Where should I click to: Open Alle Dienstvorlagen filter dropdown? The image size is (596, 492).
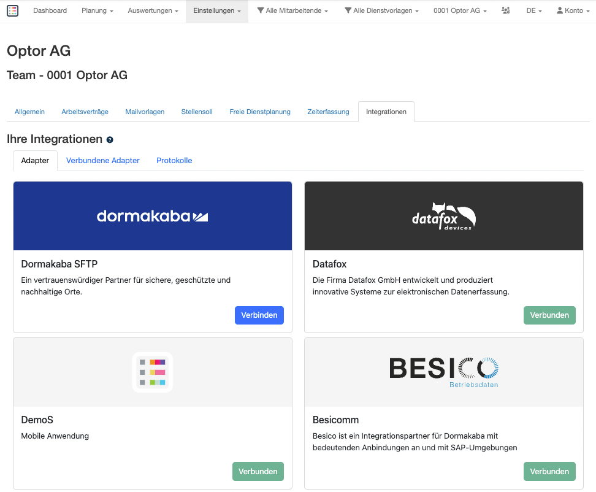(x=381, y=10)
